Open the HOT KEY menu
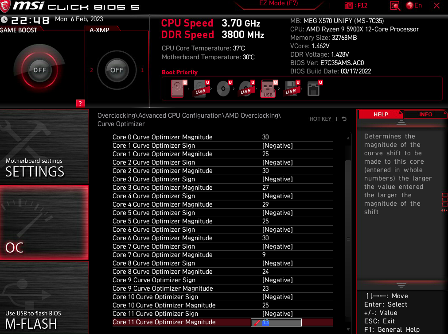 (x=320, y=119)
